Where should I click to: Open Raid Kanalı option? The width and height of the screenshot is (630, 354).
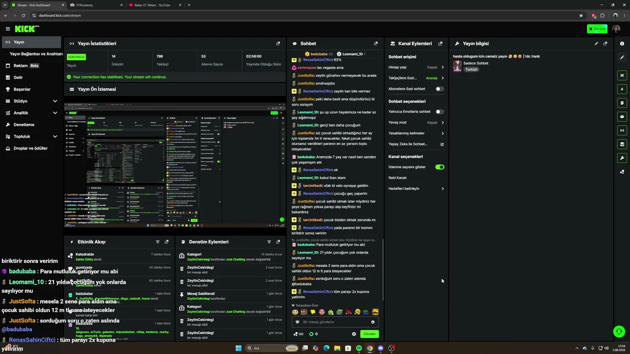pyautogui.click(x=416, y=178)
